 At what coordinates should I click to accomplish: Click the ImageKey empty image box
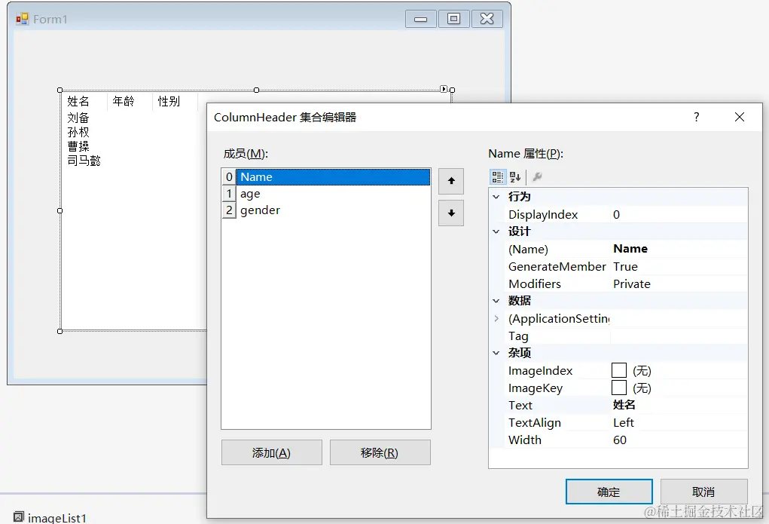point(619,388)
